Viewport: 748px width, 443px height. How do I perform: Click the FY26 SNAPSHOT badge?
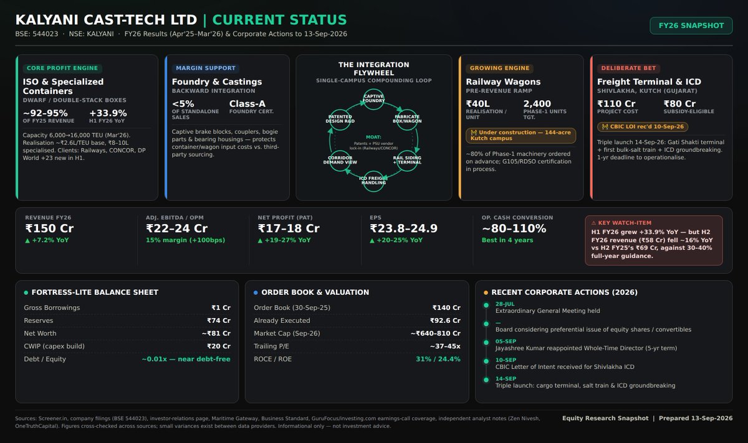(691, 26)
